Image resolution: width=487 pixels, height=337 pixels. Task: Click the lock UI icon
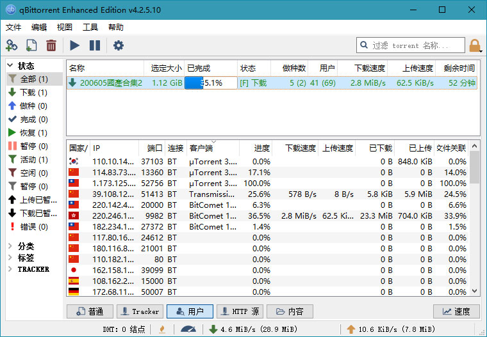[x=474, y=45]
